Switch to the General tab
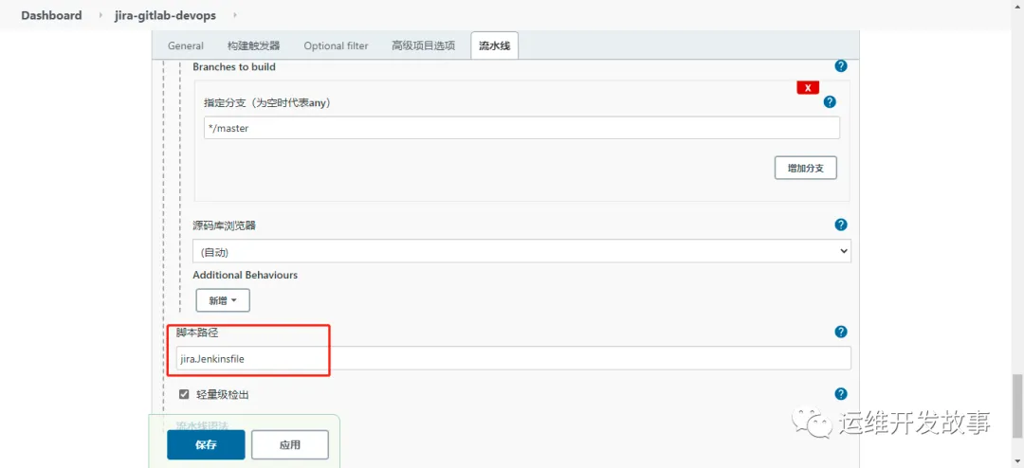 pos(186,45)
